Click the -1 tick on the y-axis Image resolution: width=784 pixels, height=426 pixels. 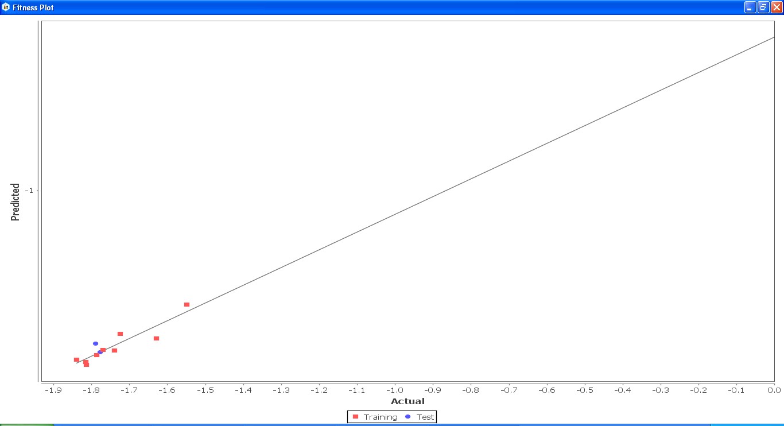click(30, 191)
